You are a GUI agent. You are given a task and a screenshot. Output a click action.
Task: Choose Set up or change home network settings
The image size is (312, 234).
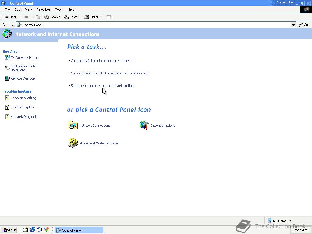click(103, 86)
